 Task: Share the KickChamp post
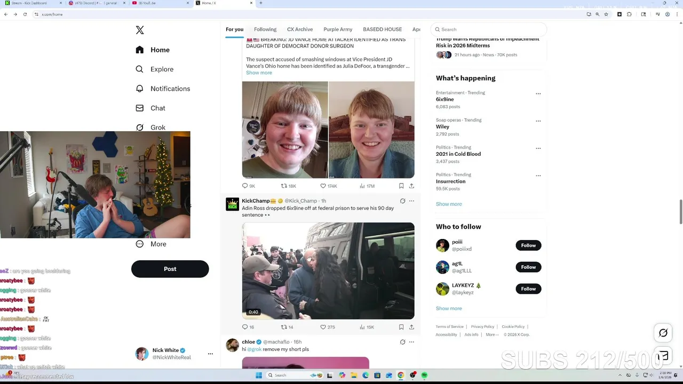(x=411, y=327)
